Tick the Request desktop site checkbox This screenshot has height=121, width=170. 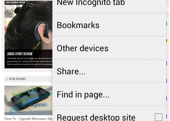pos(159,117)
